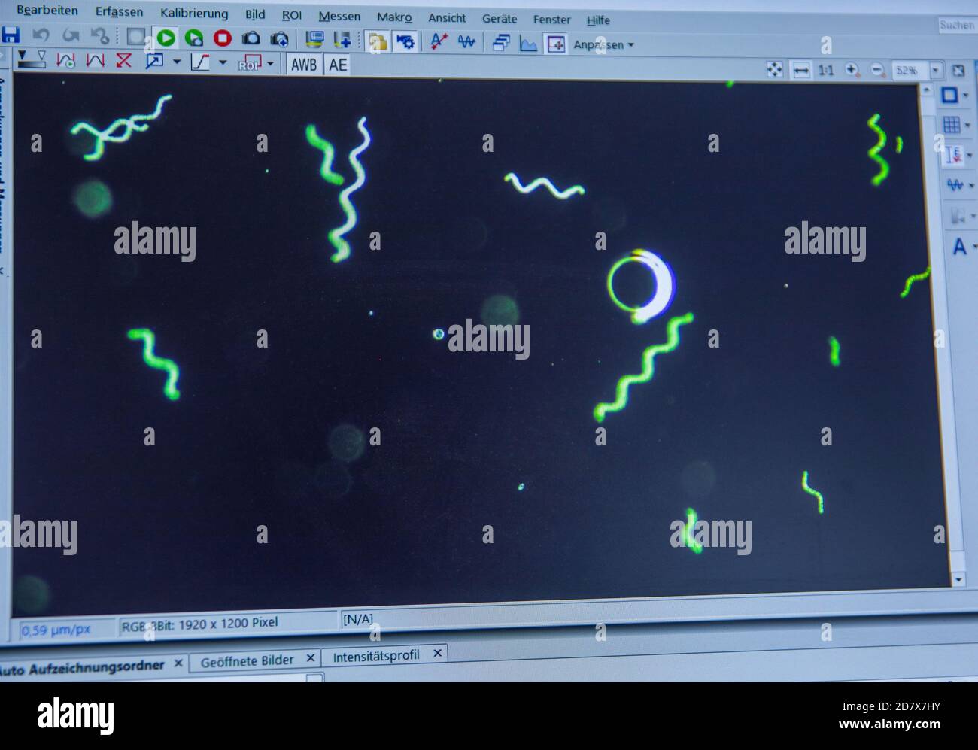The height and width of the screenshot is (750, 978).
Task: Toggle the yellow folders icon
Action: [378, 41]
